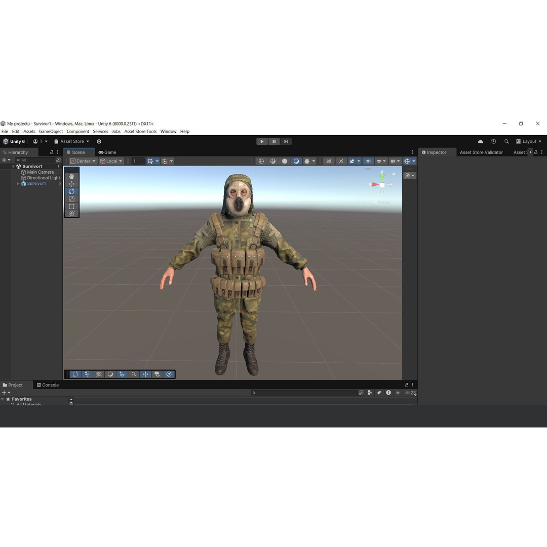This screenshot has height=547, width=547.
Task: Switch to Asset Store Validator tab
Action: (481, 152)
